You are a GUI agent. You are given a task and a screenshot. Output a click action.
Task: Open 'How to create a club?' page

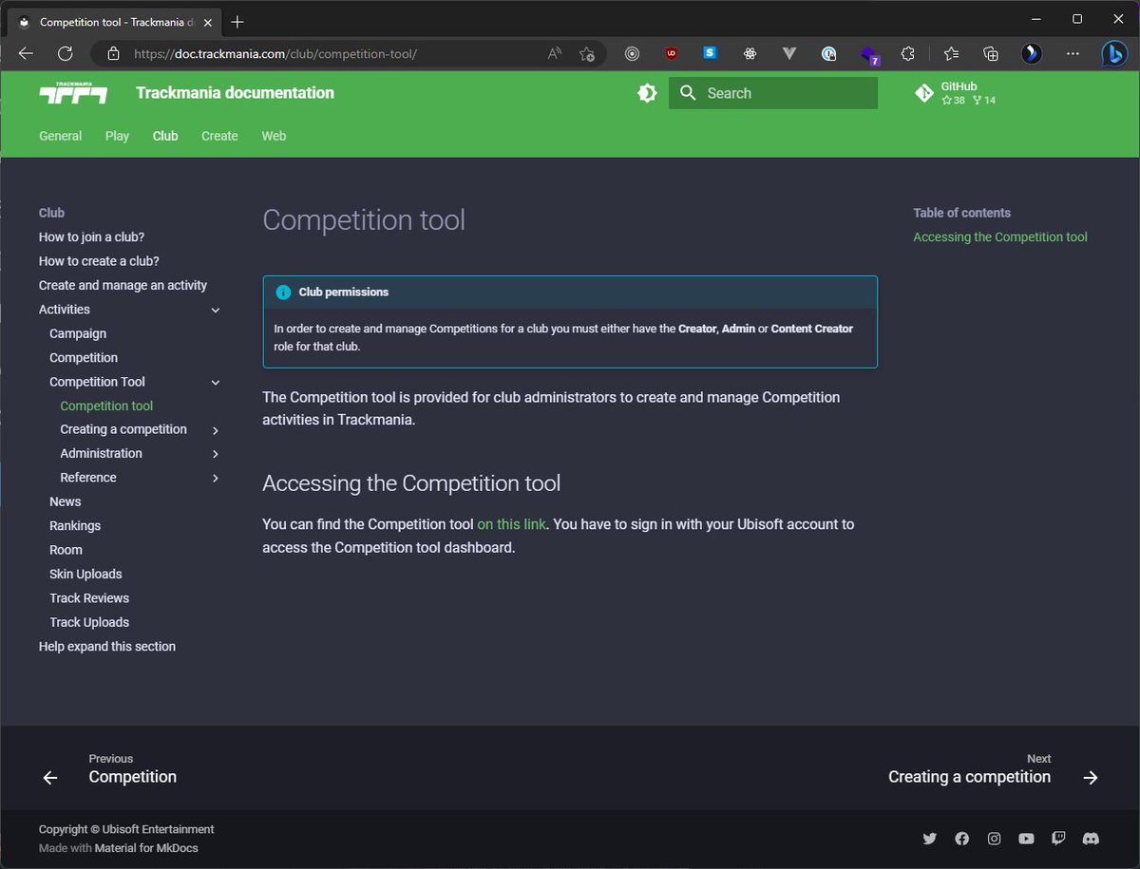99,261
